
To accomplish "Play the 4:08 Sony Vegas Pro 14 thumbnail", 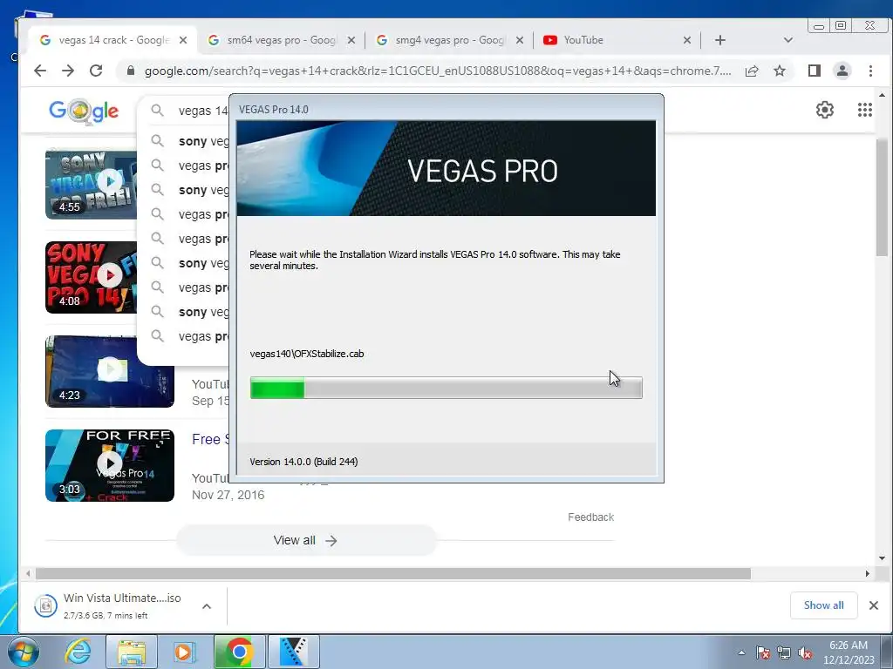I will pyautogui.click(x=91, y=277).
